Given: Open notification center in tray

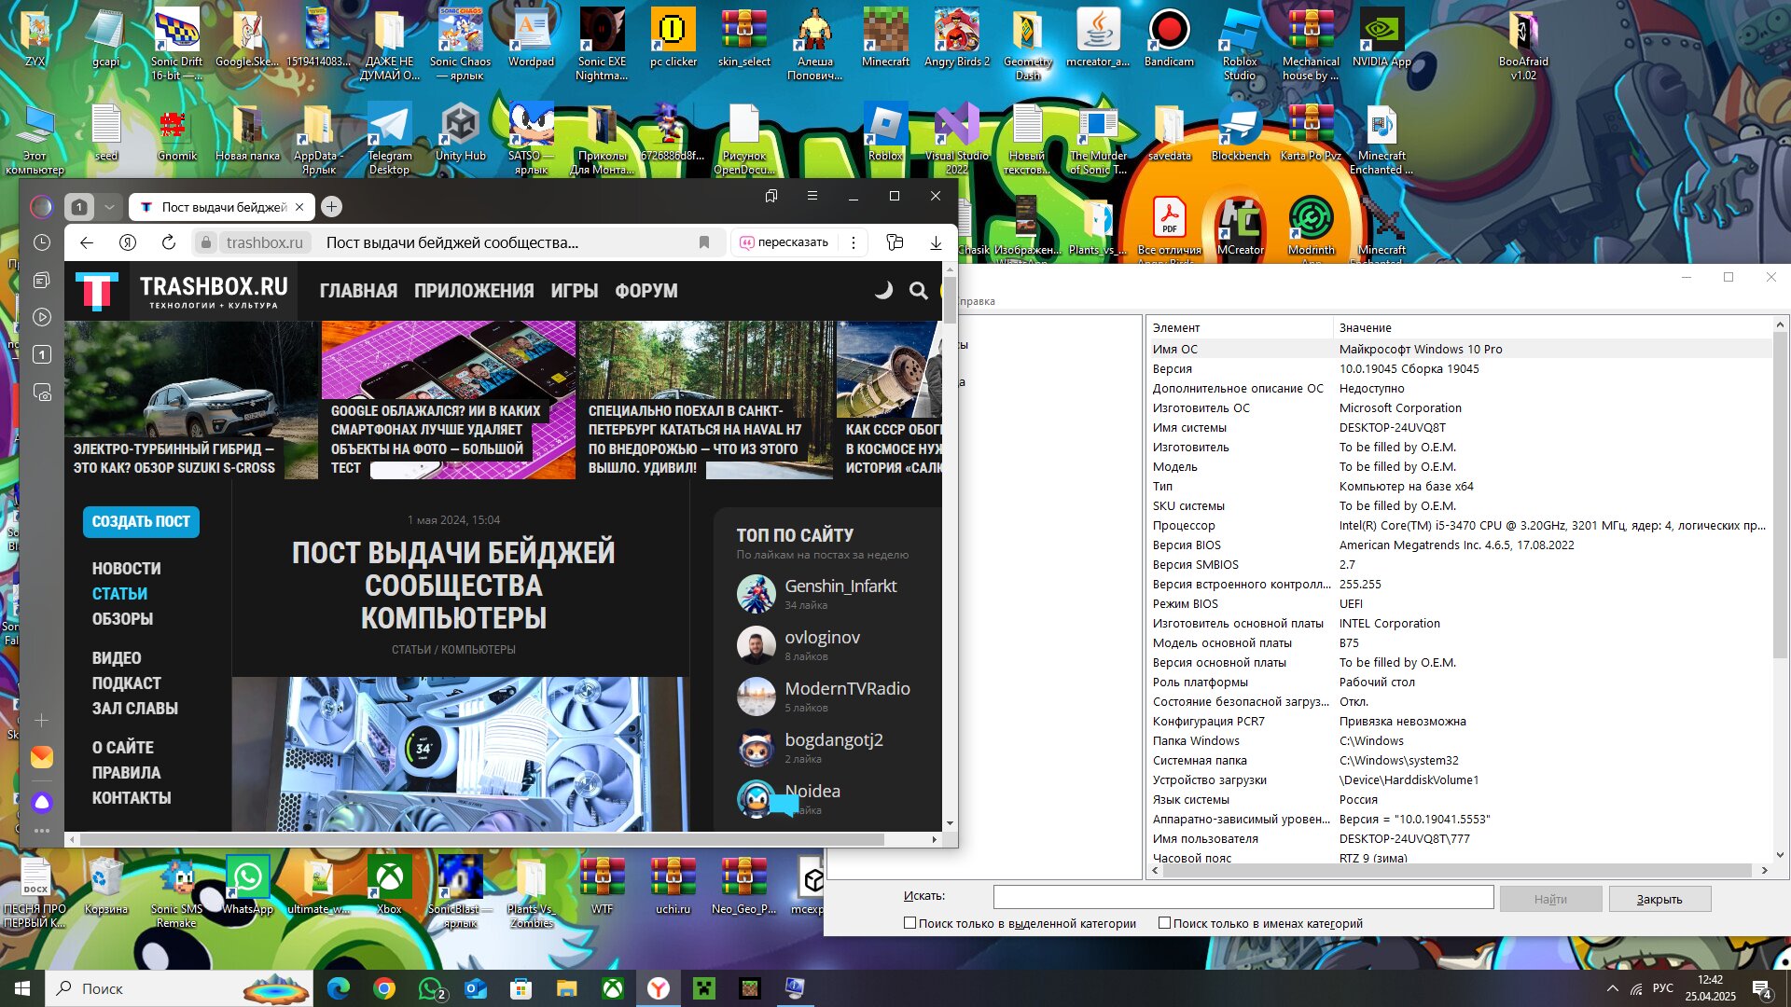Looking at the screenshot, I should coord(1762,989).
